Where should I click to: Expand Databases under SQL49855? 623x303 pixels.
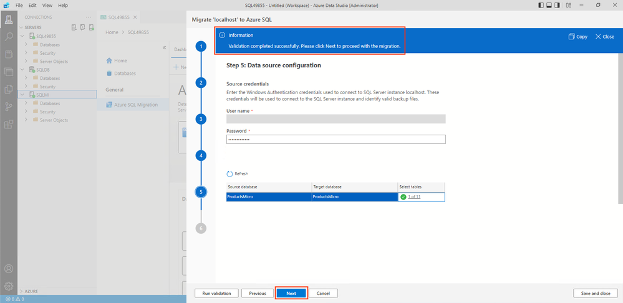click(26, 44)
